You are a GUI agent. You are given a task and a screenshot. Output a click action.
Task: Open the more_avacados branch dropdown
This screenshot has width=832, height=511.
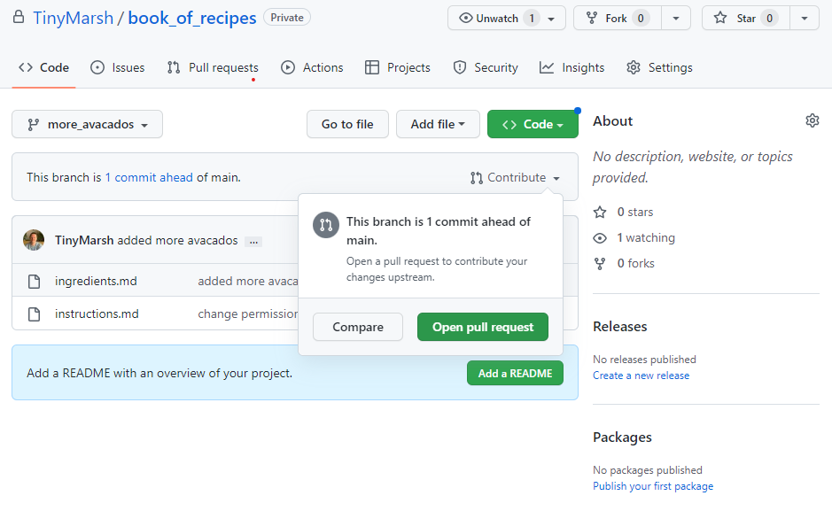click(86, 124)
